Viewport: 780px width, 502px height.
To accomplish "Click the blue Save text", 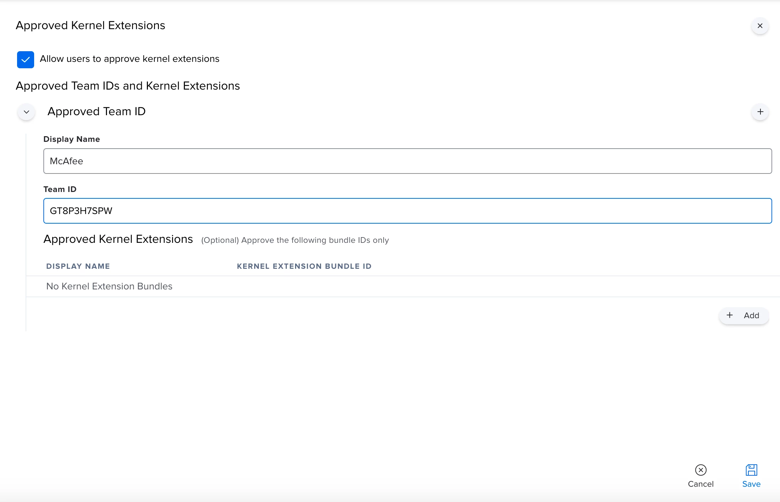I will point(751,484).
